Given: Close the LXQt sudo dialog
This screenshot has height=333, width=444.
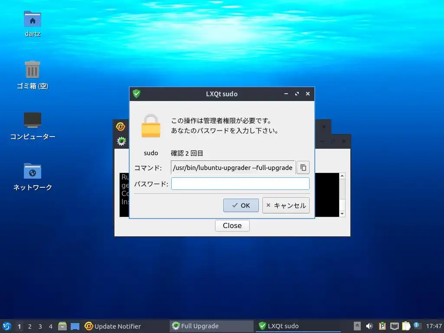Looking at the screenshot, I should [x=308, y=94].
